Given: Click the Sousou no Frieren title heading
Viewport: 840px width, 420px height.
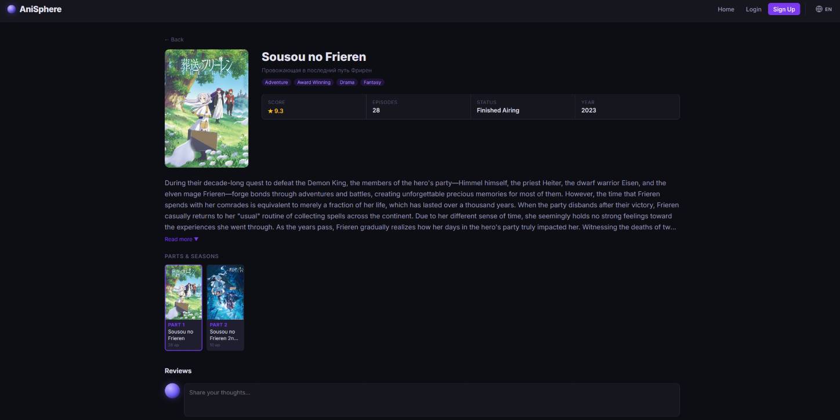Looking at the screenshot, I should pyautogui.click(x=314, y=57).
